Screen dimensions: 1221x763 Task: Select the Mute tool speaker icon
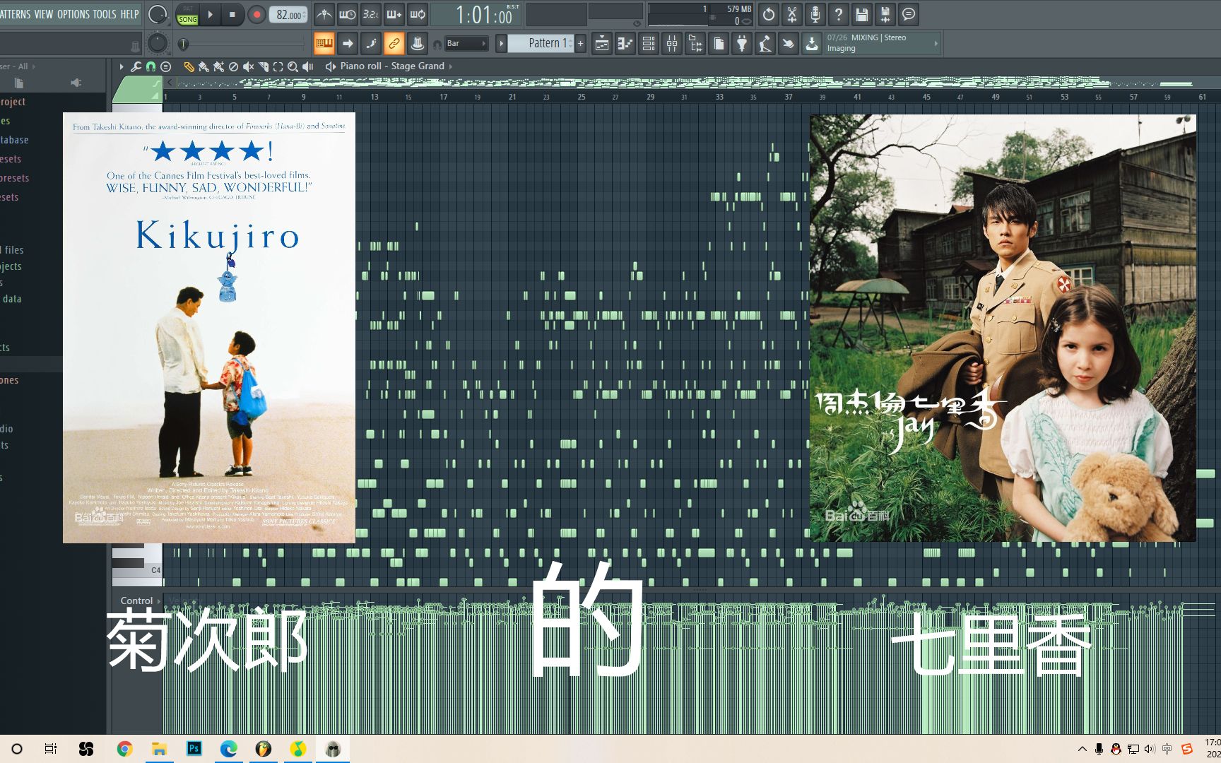point(248,66)
